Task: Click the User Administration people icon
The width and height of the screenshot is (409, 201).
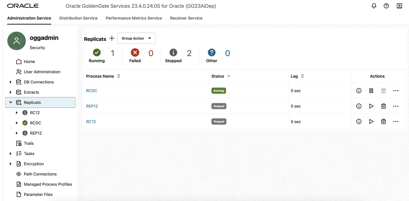Action: 19,72
